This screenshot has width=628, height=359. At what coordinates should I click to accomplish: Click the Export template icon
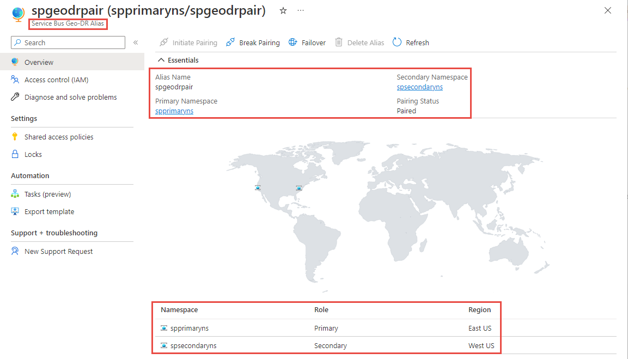point(15,211)
